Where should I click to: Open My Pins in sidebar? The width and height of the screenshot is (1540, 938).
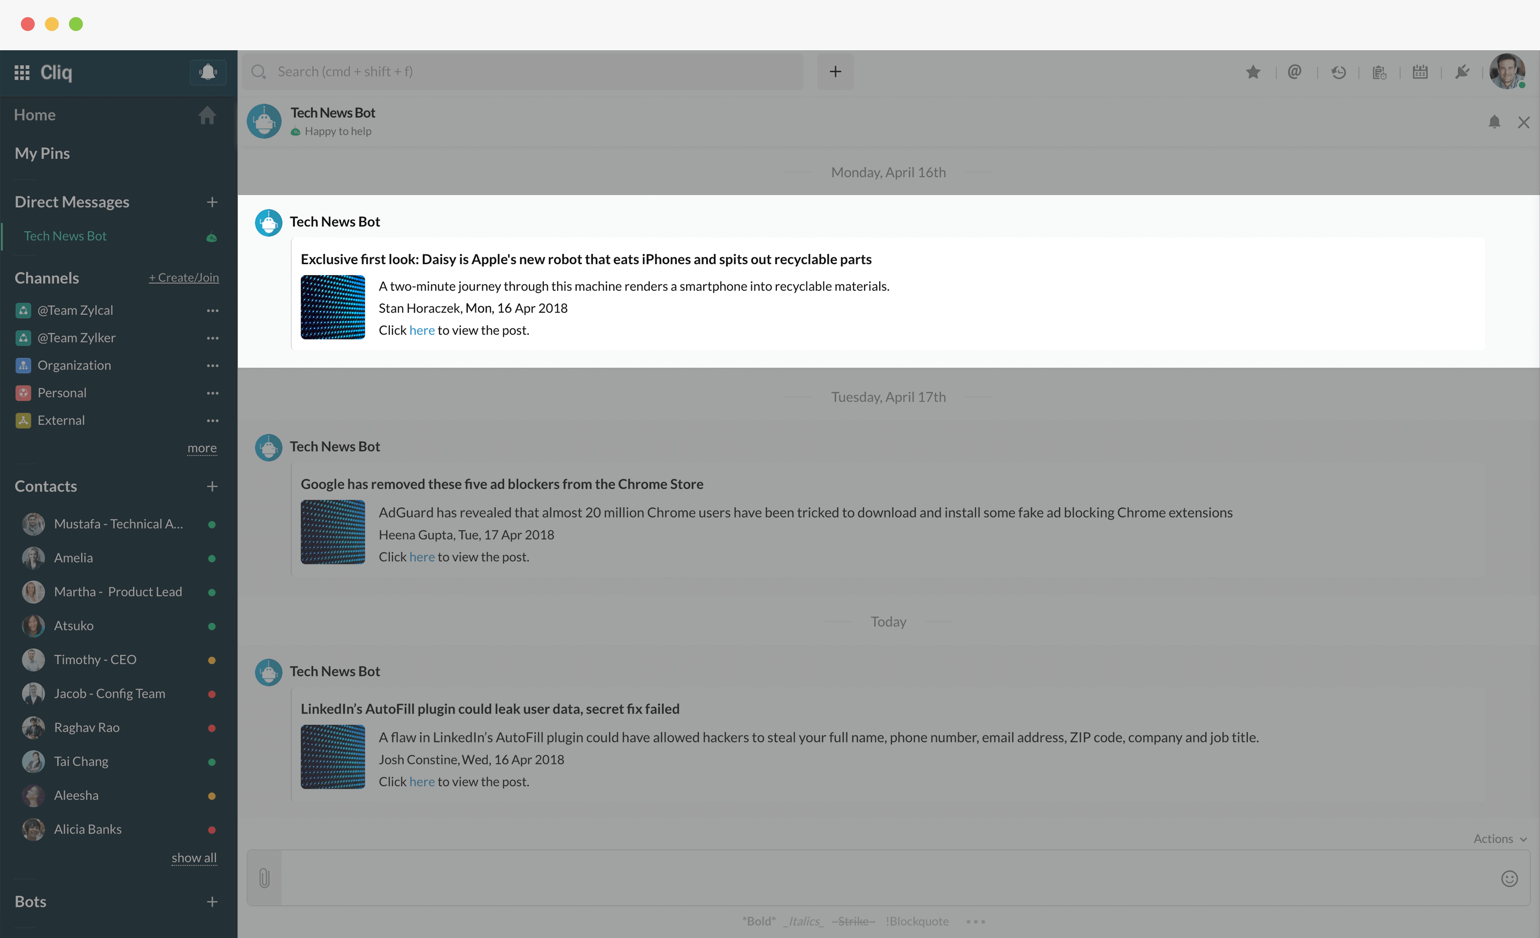(x=42, y=153)
